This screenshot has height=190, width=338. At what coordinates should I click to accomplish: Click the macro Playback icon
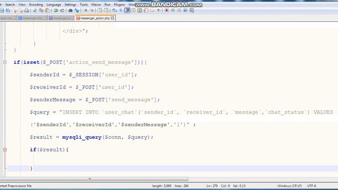[179, 11]
